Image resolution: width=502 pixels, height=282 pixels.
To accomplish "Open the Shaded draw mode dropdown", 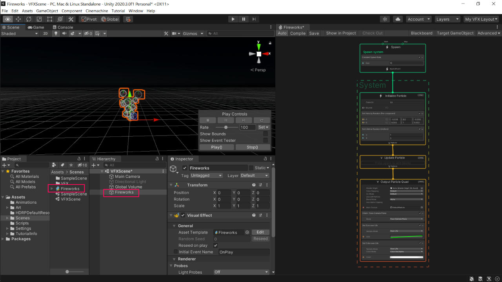I will [20, 34].
